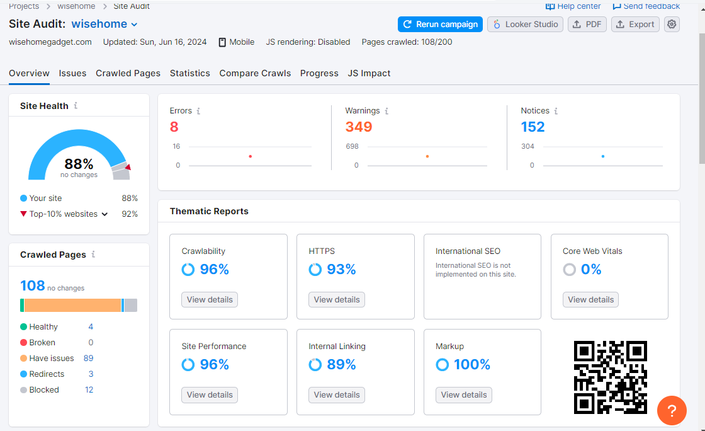Click the Crawlability percentage circle icon
Viewport: 705px width, 431px height.
tap(188, 270)
